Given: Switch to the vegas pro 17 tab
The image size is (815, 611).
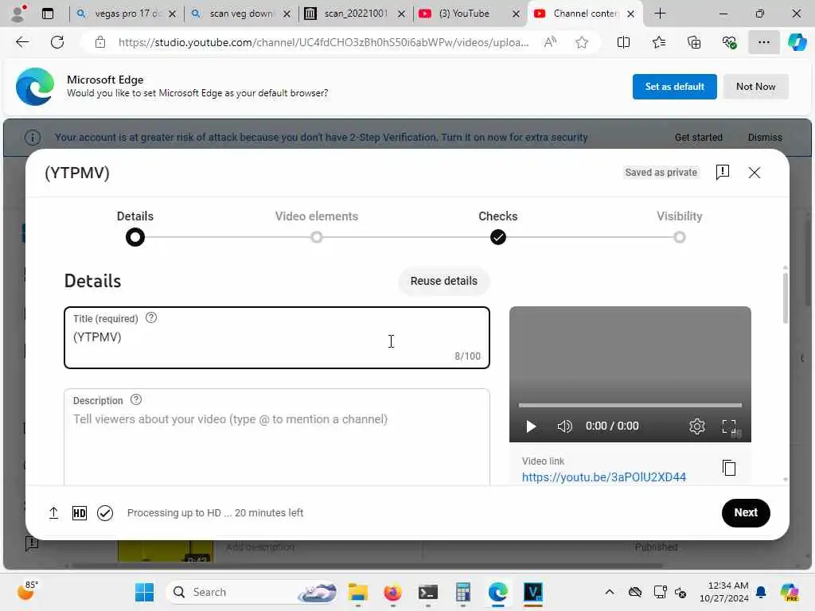Looking at the screenshot, I should (127, 14).
